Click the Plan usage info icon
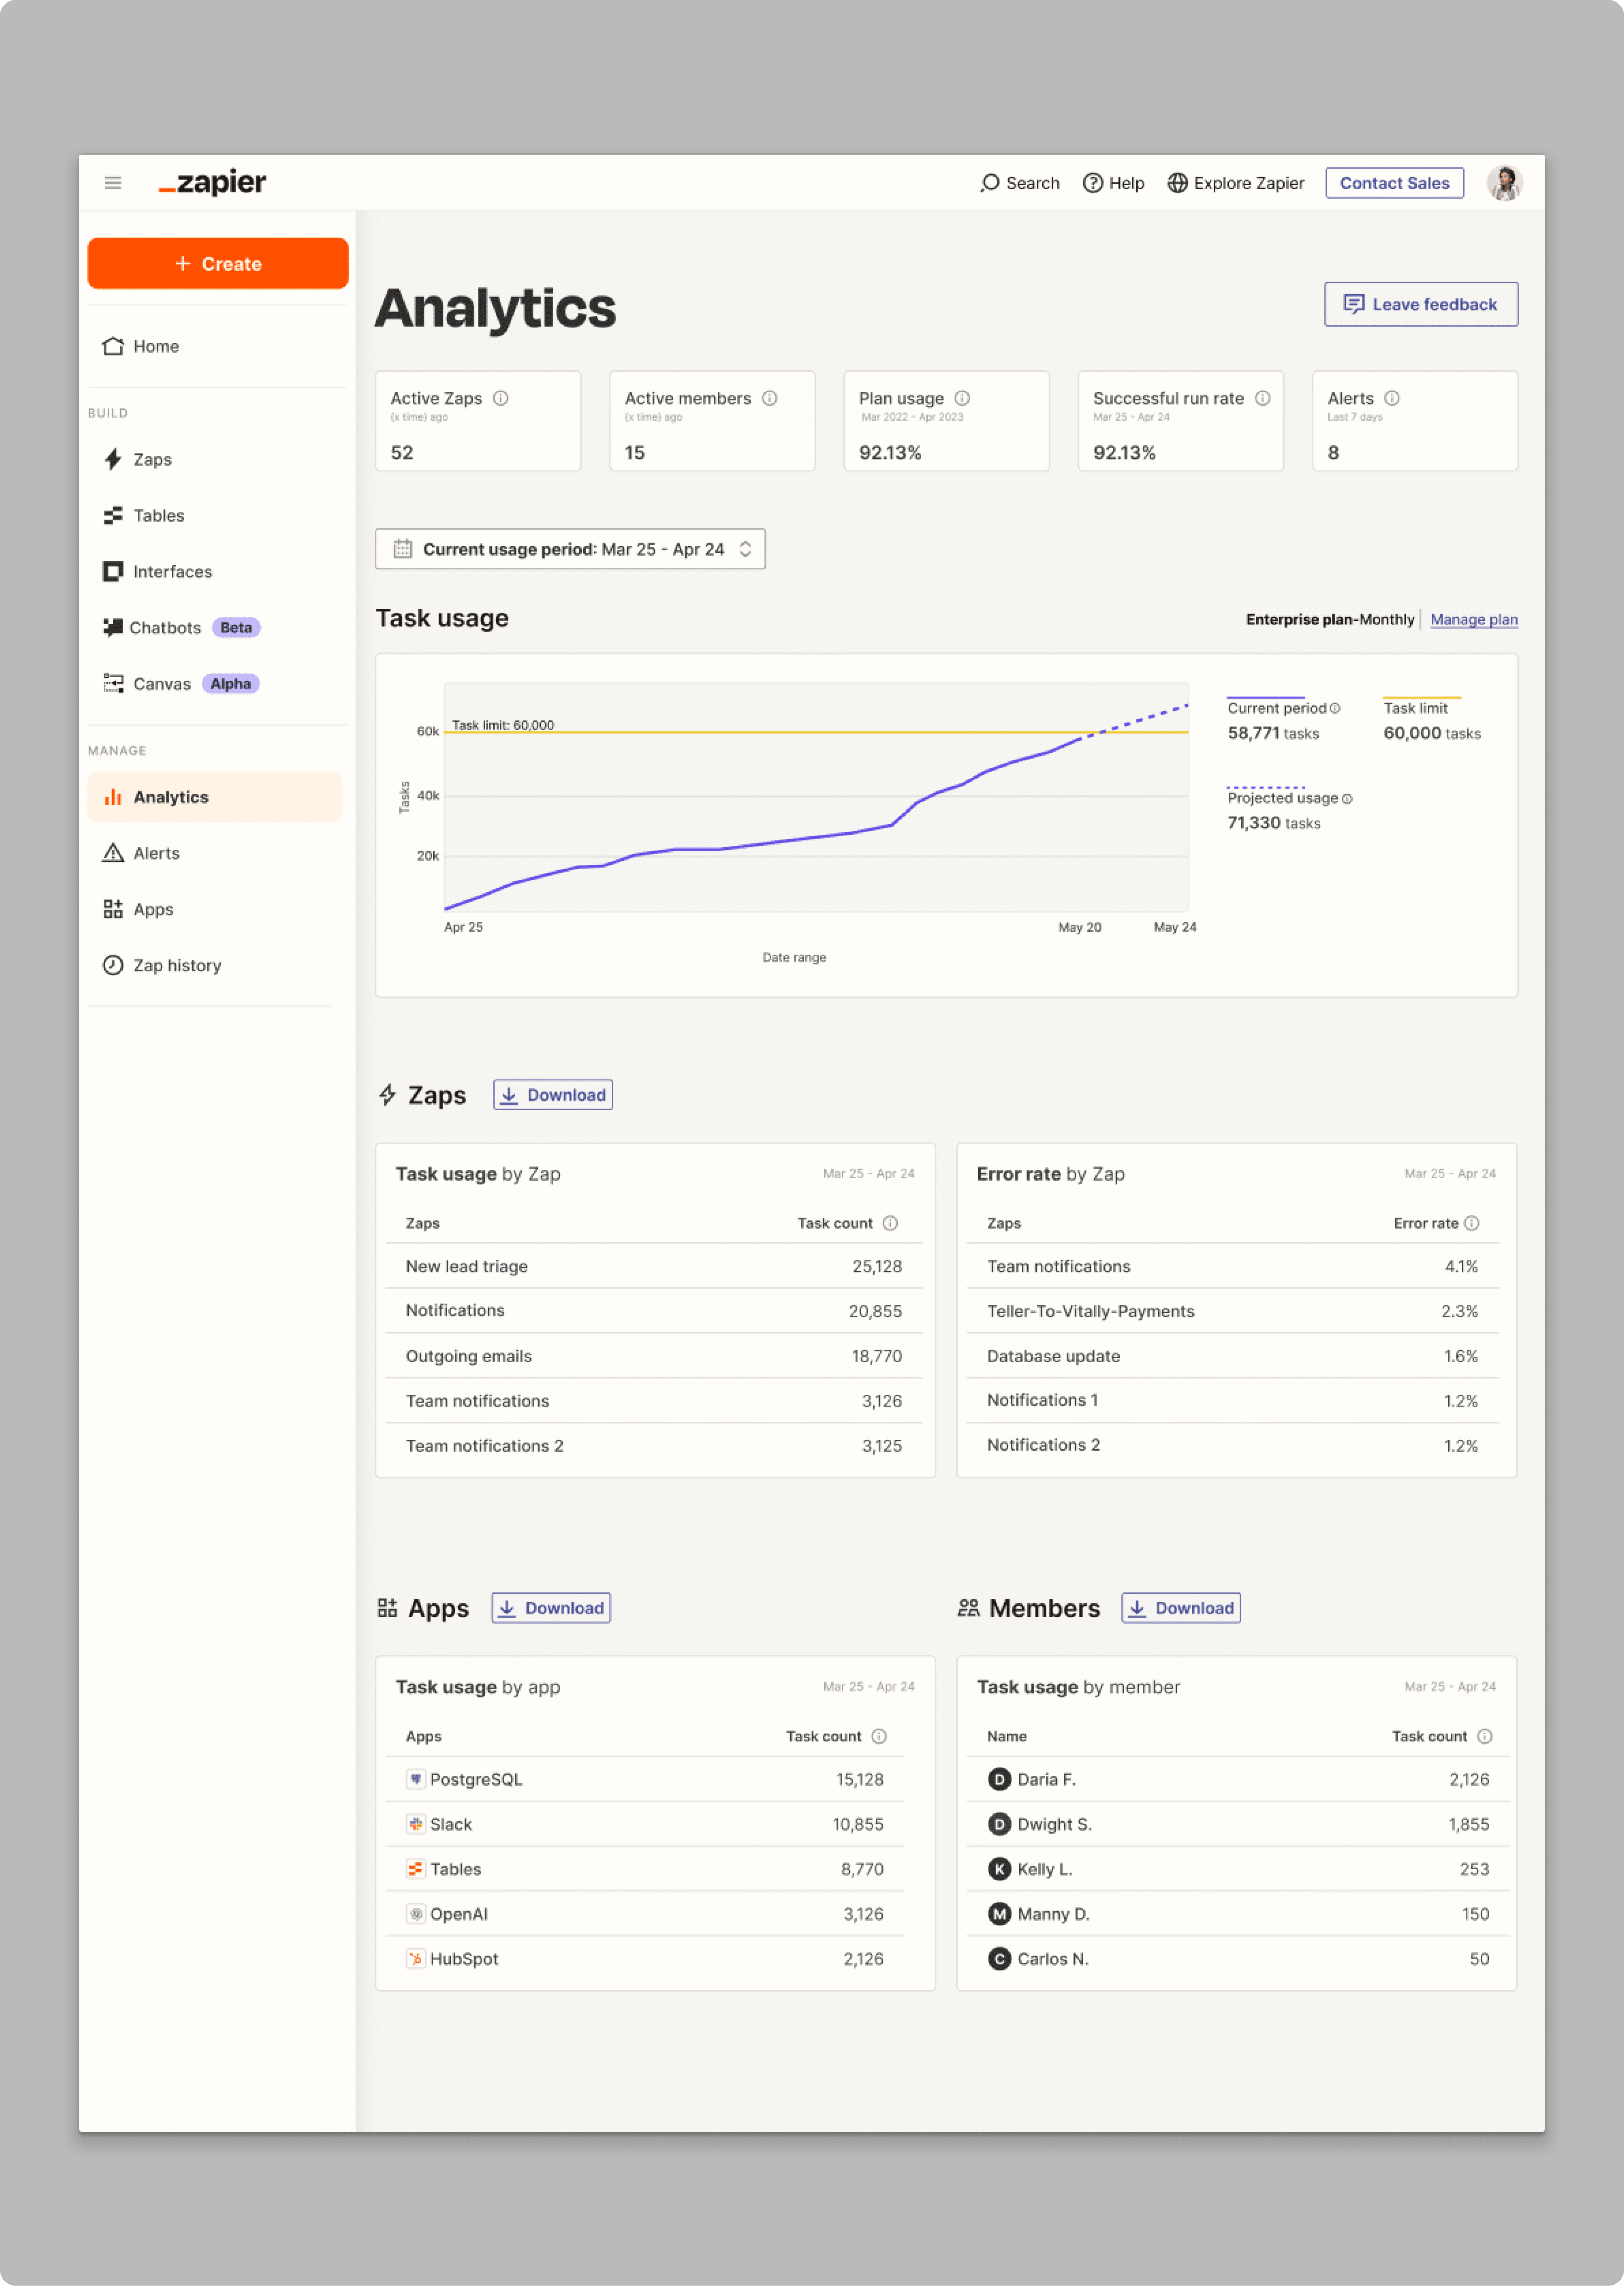The width and height of the screenshot is (1624, 2286). click(x=962, y=398)
